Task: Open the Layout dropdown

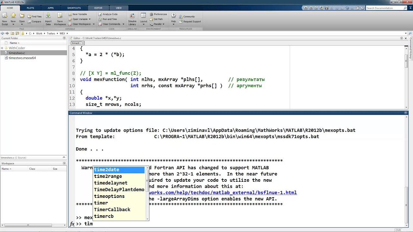Action: point(144,19)
